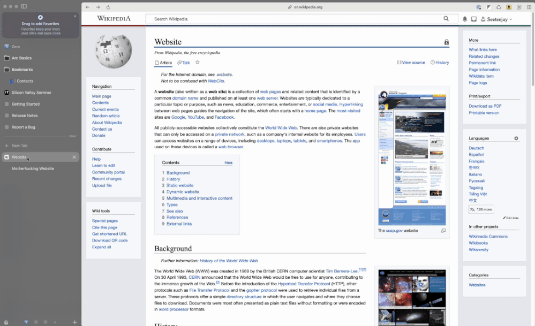Add page to watchlist with star icon
This screenshot has height=326, width=535.
coord(197,63)
